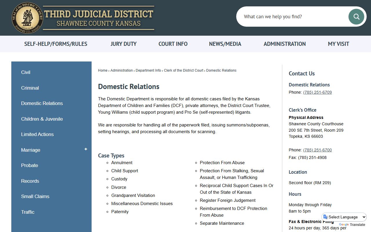Image resolution: width=371 pixels, height=232 pixels.
Task: Open the Self-Help/Forms/Rules menu
Action: (56, 44)
